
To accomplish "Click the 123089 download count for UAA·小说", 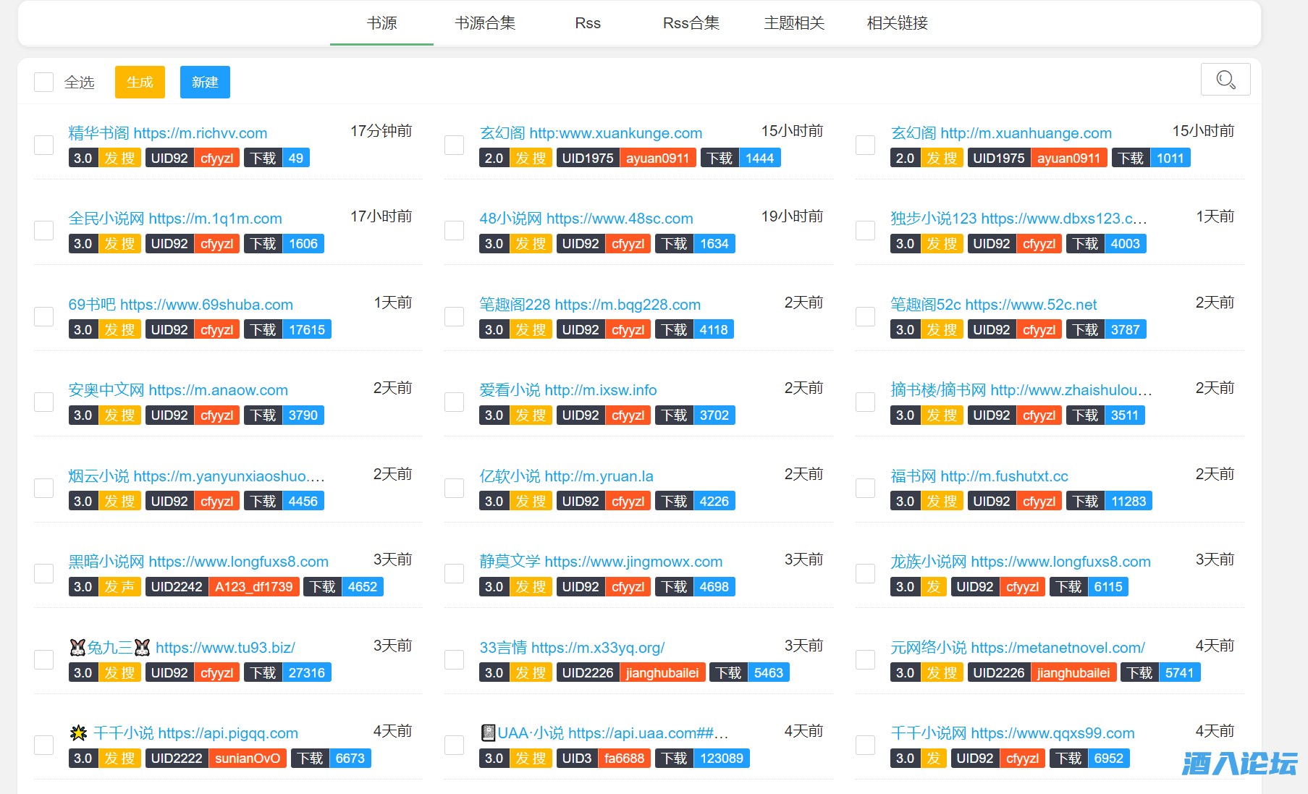I will [721, 759].
